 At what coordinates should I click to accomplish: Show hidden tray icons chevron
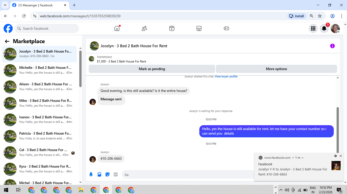tap(281, 190)
